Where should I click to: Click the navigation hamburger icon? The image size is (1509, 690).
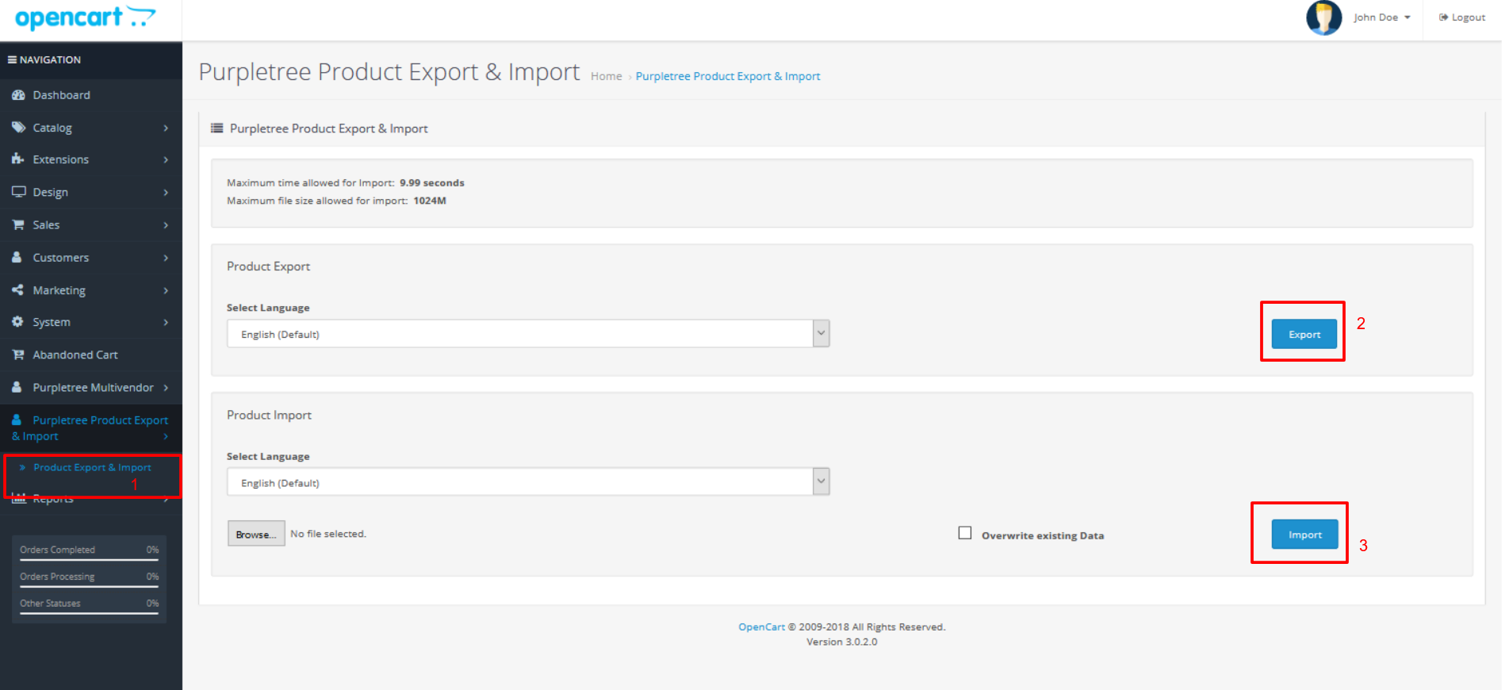tap(12, 59)
